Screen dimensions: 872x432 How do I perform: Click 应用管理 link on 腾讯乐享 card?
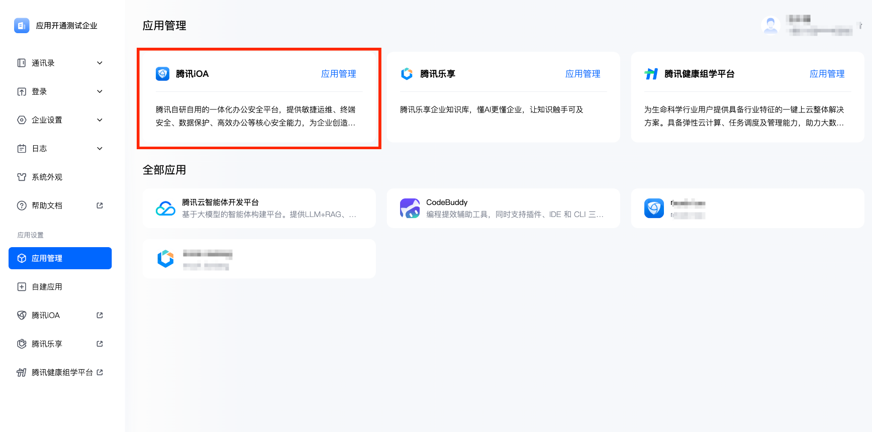click(583, 74)
